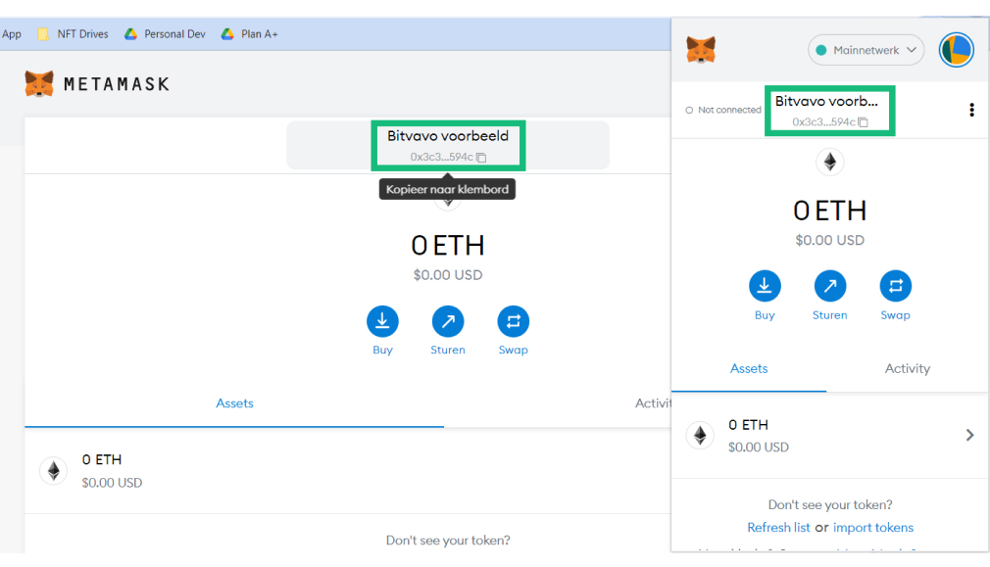Open Swap using its circular icon

point(895,285)
